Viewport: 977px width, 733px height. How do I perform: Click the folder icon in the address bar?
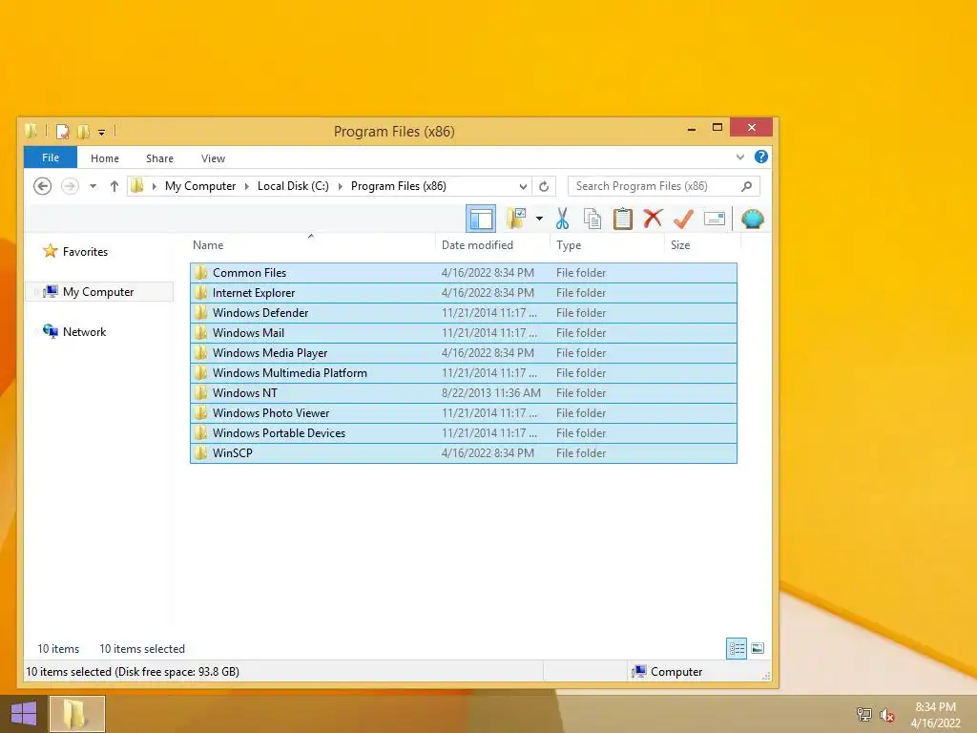click(x=137, y=186)
